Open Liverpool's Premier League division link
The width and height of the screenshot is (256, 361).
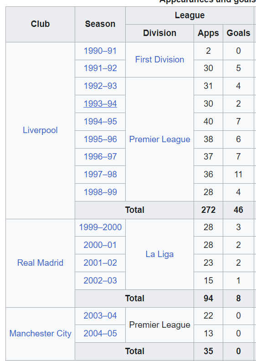[x=159, y=139]
